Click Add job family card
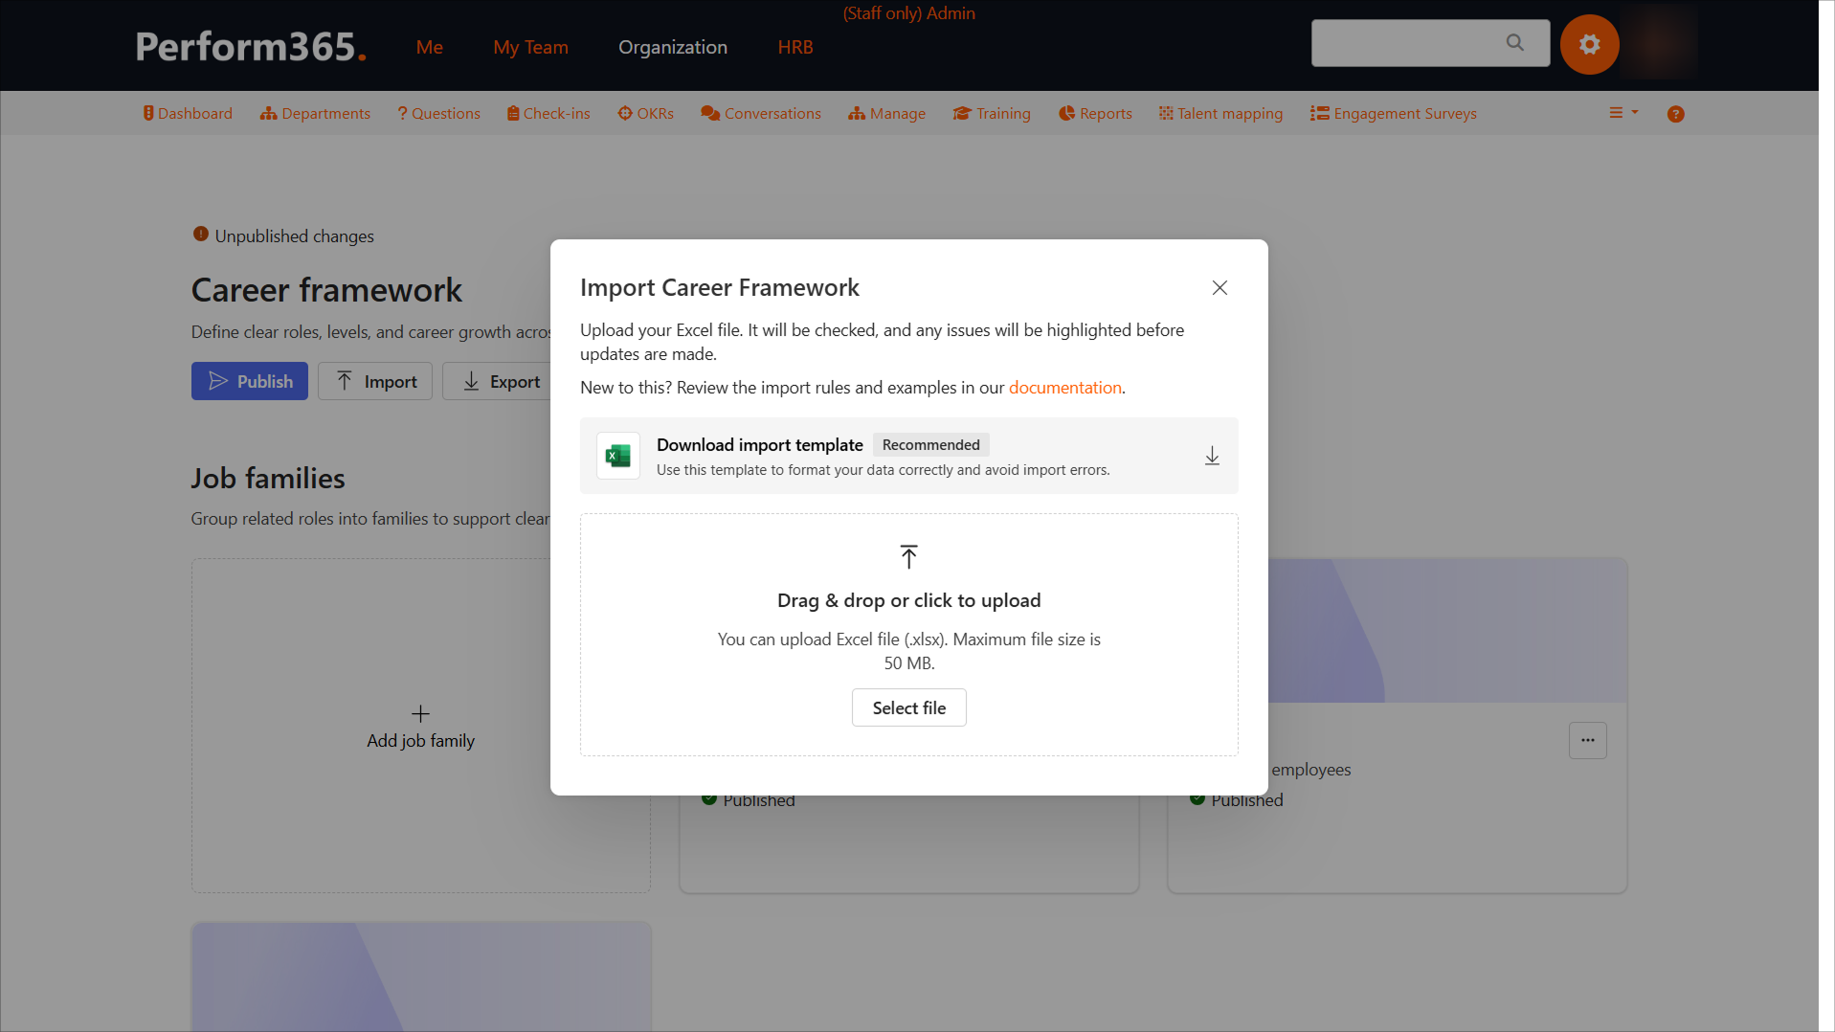The image size is (1835, 1032). [x=421, y=727]
